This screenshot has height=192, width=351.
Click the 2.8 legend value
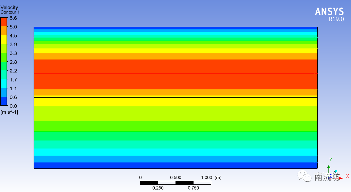pos(13,62)
